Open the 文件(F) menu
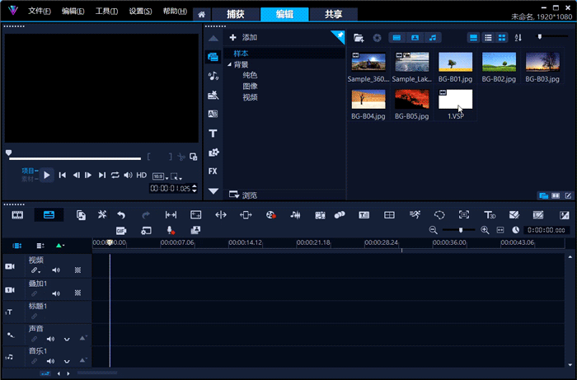The image size is (577, 380). tap(39, 12)
